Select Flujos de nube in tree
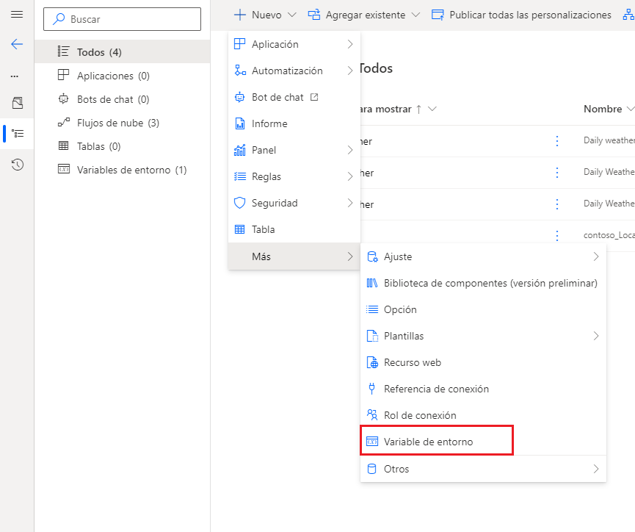Image resolution: width=635 pixels, height=532 pixels. click(x=117, y=123)
